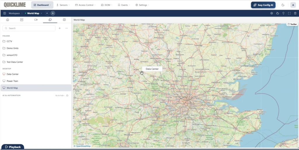Click the Go to Hub link
This screenshot has height=150, width=299.
(x=60, y=96)
